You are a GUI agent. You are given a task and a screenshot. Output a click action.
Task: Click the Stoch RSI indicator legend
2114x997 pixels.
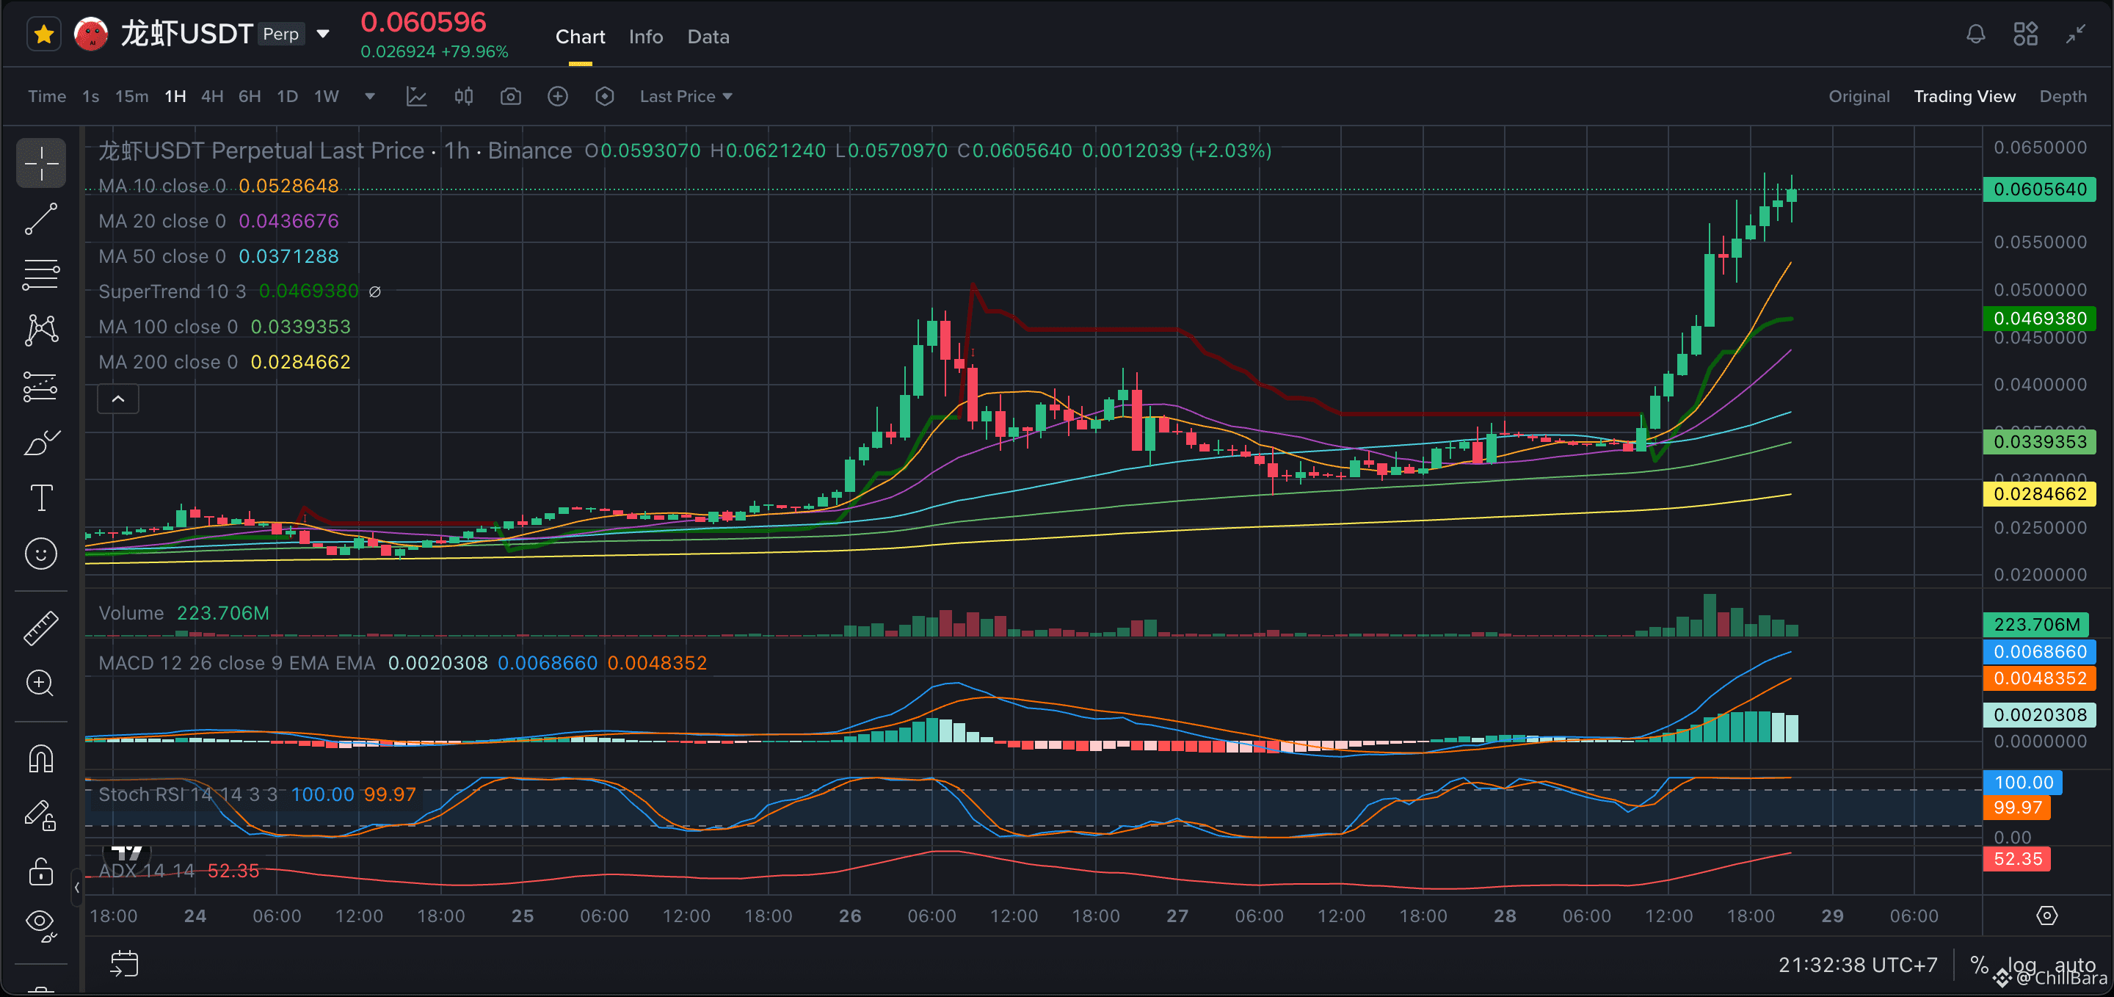pyautogui.click(x=188, y=794)
